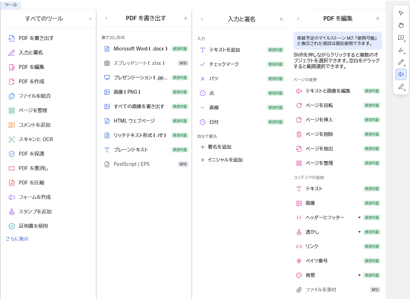Click the redaction icon for PDF を墨消し
Viewport: 410px width, 299px height.
(x=12, y=168)
